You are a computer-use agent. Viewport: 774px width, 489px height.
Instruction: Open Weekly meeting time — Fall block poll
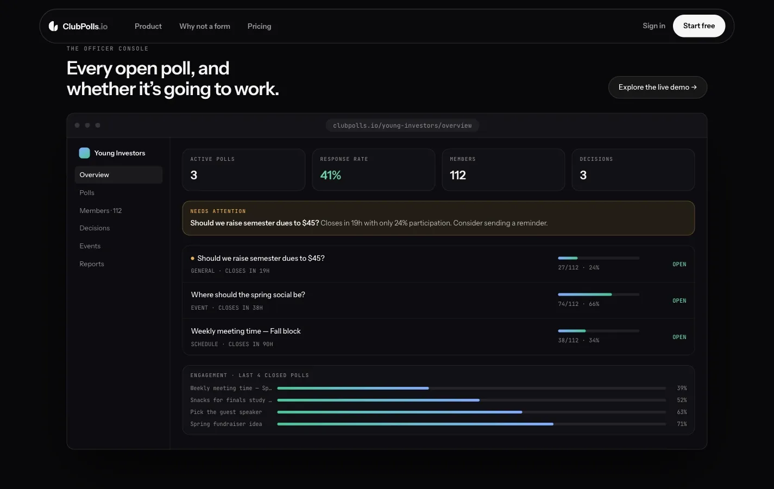click(x=438, y=337)
